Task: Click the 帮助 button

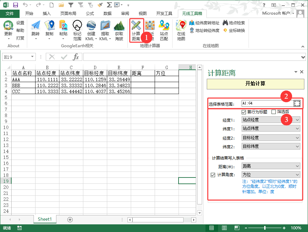Action: [x=20, y=31]
